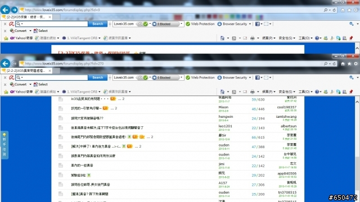The image size is (360, 202).
Task: Click the forward arrow in the rear window
Action: coord(14,10)
